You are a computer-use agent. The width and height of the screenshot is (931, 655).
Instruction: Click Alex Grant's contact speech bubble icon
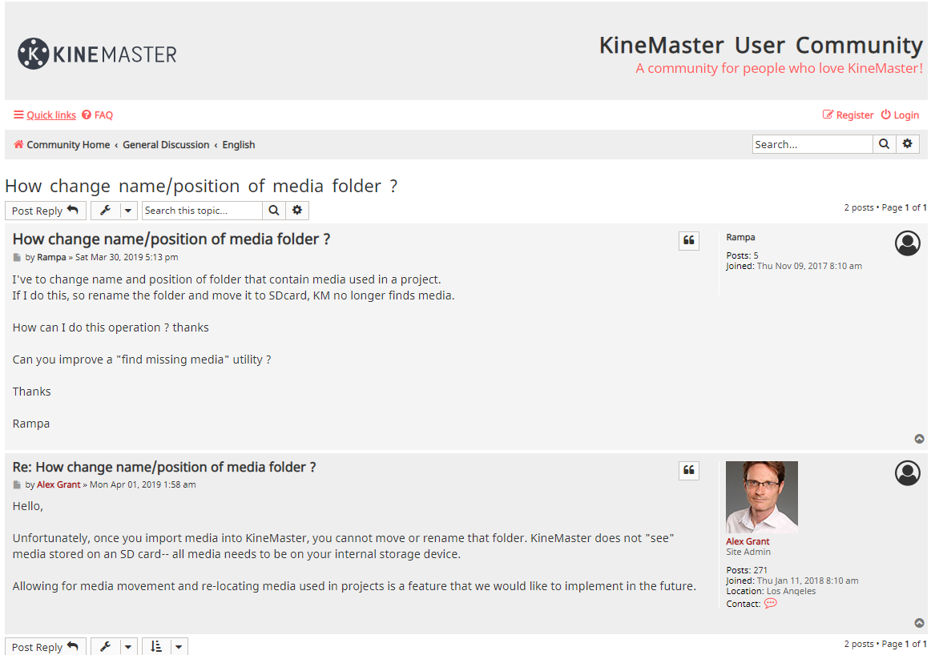click(770, 604)
